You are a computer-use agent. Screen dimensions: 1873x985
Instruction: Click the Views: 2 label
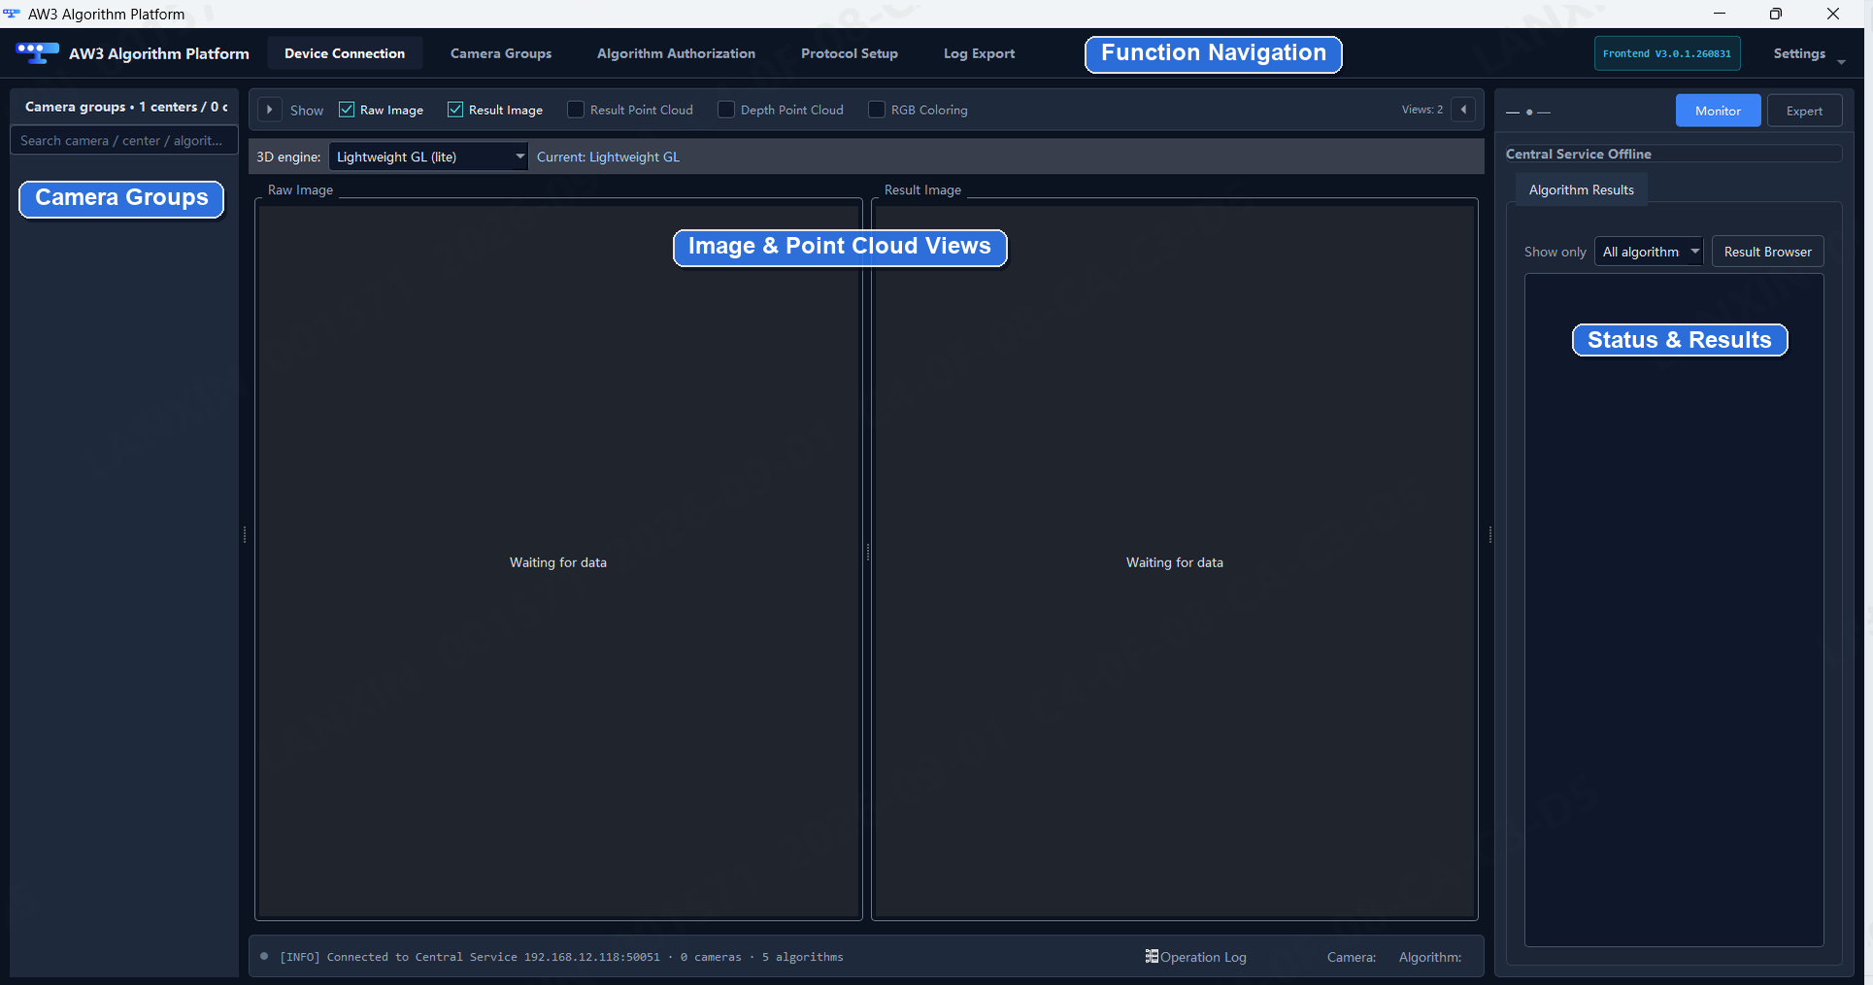coord(1421,109)
